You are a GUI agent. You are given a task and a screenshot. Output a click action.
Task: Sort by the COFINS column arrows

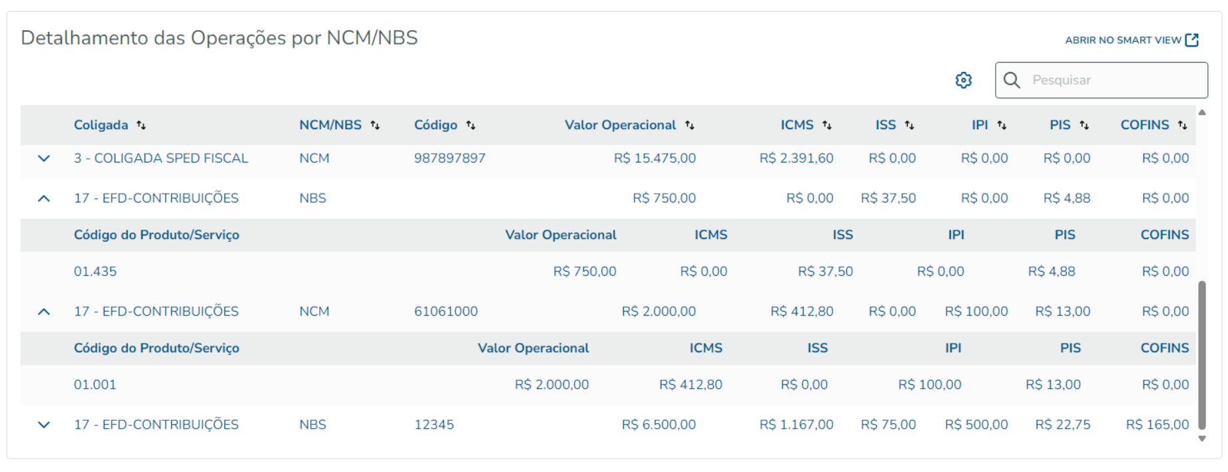pos(1182,125)
